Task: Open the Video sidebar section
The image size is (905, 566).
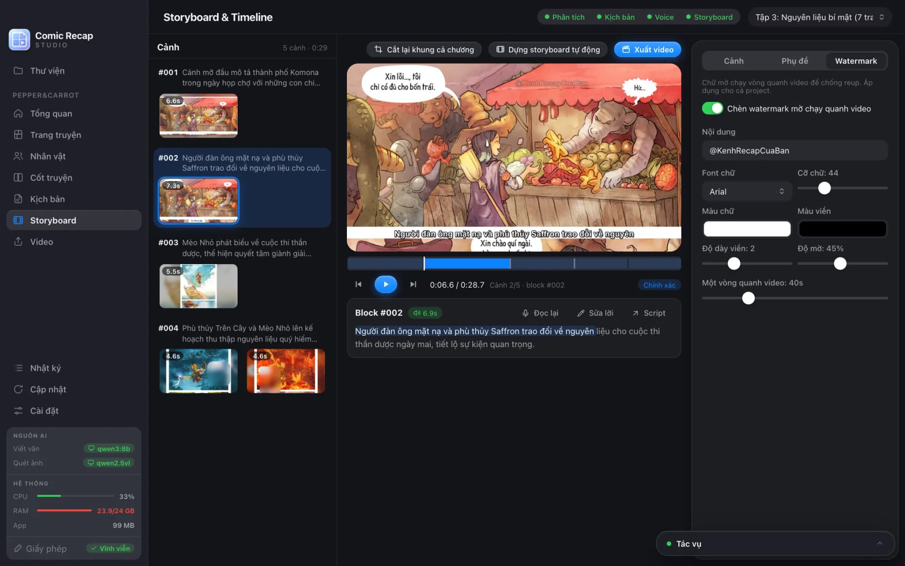Action: (x=74, y=242)
